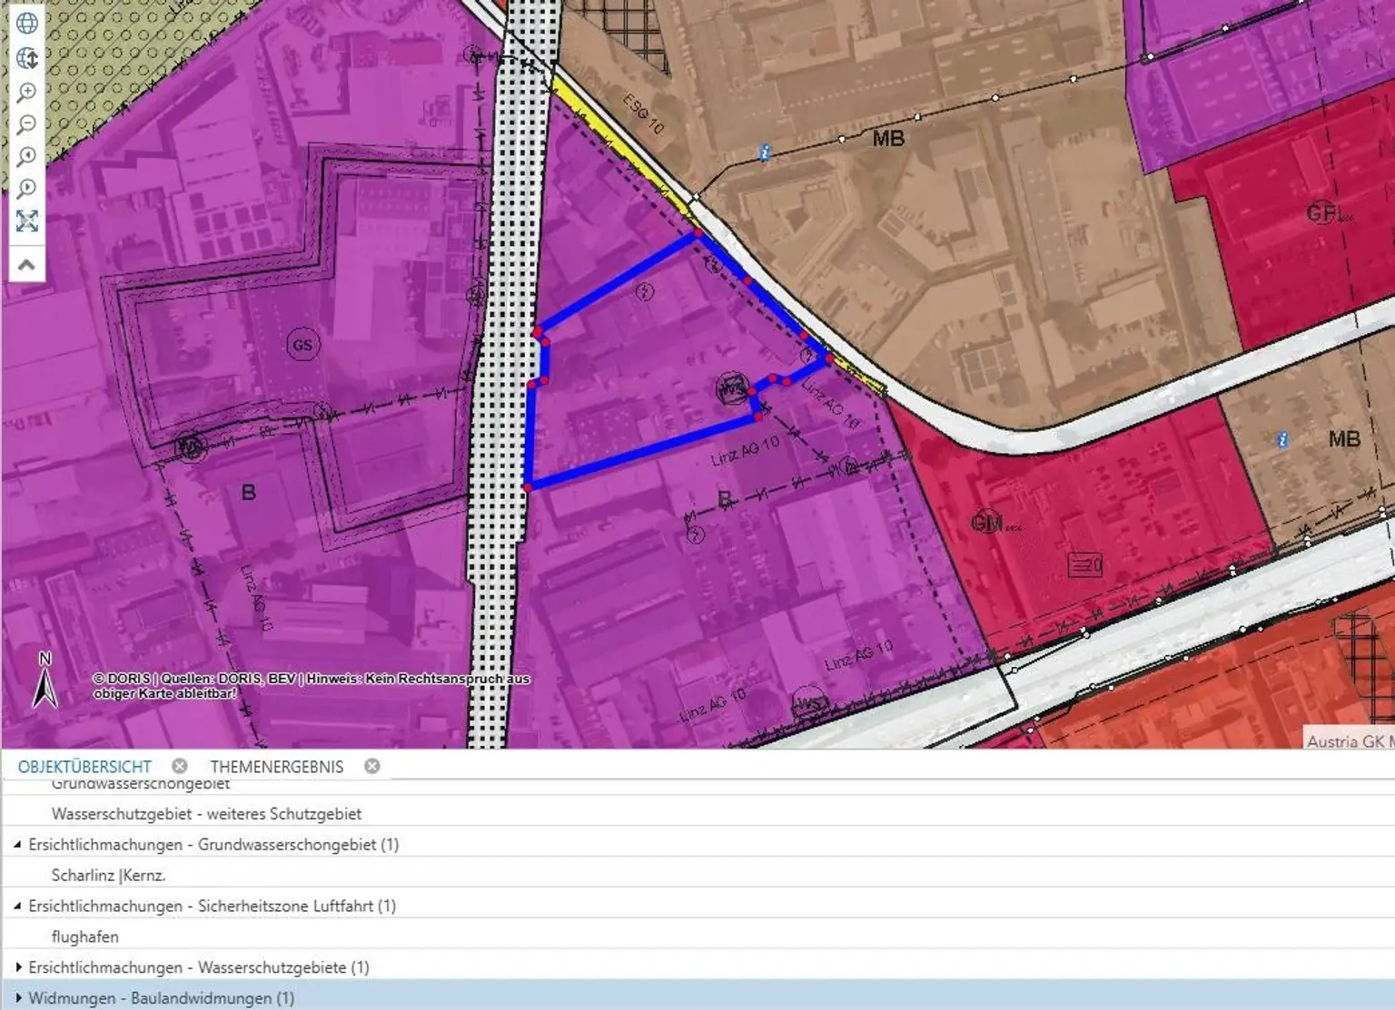The height and width of the screenshot is (1010, 1395).
Task: Select the zoom out magnifier tool
Action: pyautogui.click(x=27, y=124)
